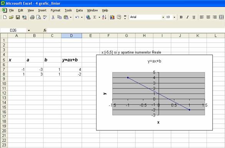Click the Sort Ascending A-Z icon
225x148 pixels.
(104, 17)
